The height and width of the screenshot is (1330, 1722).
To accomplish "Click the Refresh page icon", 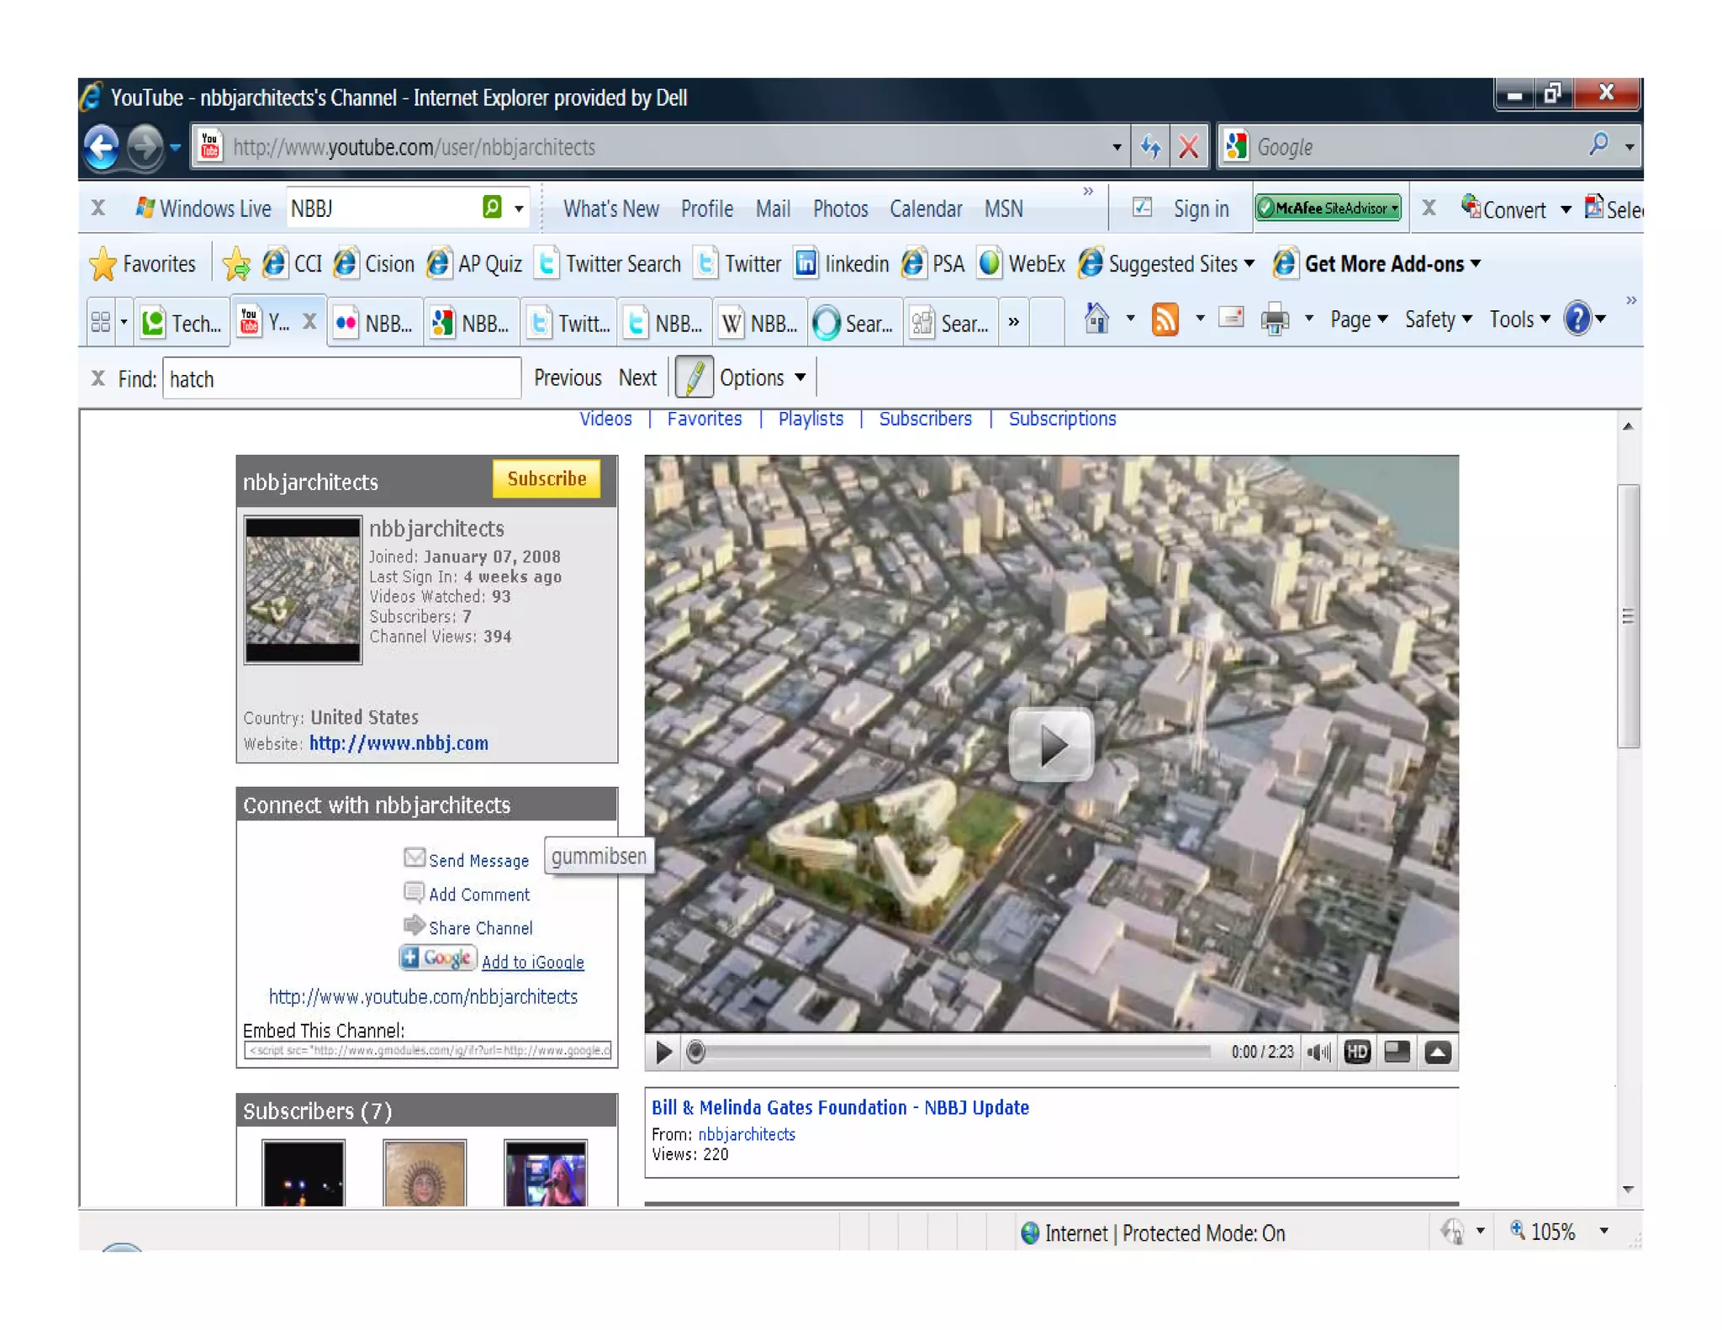I will [1150, 147].
